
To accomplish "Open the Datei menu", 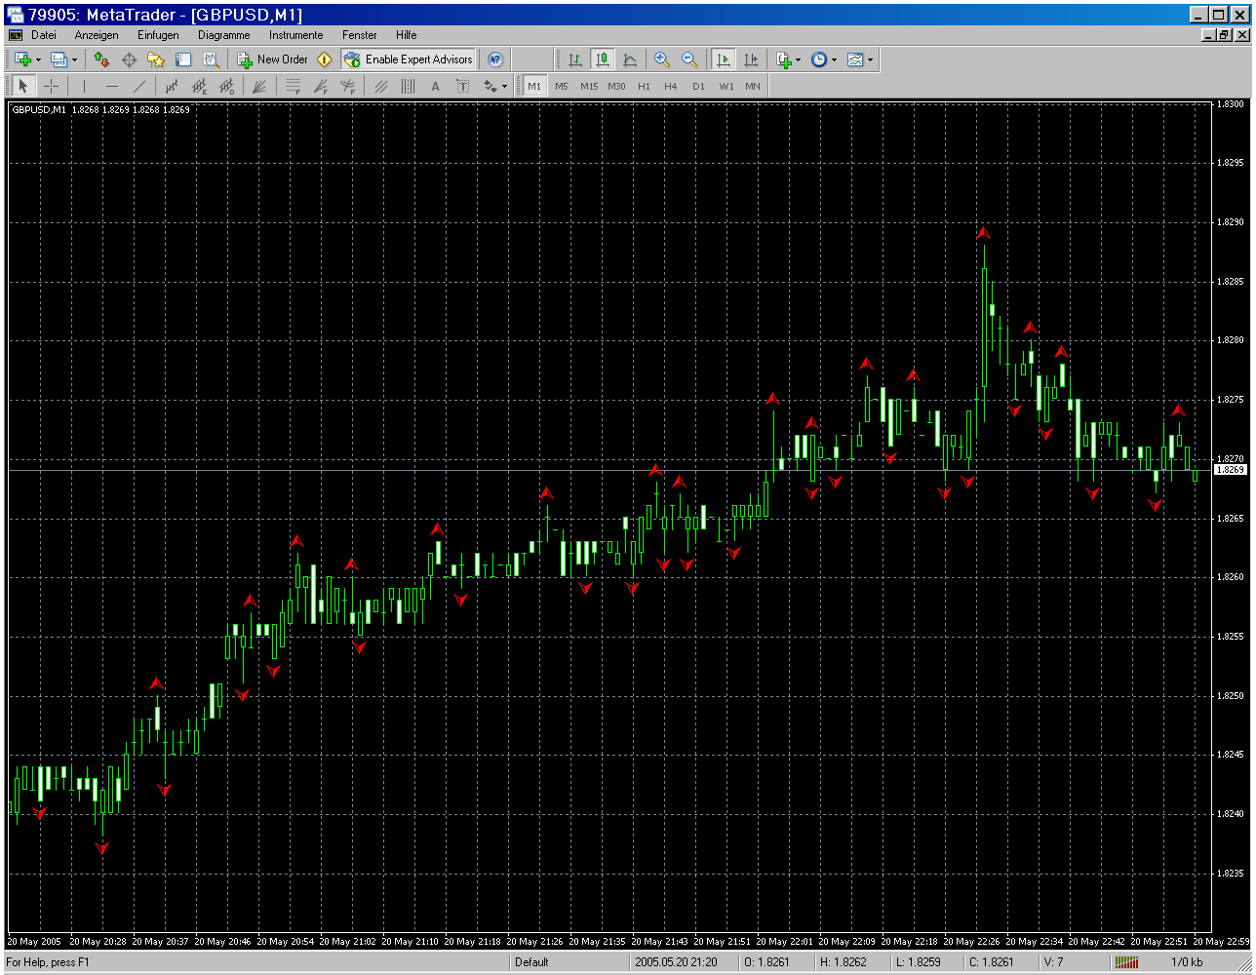I will (44, 35).
